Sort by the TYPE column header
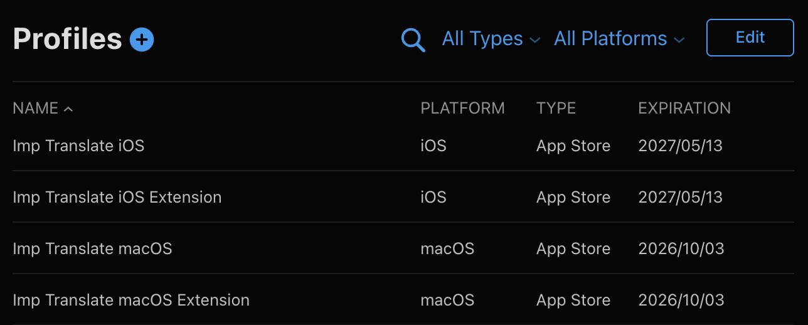This screenshot has width=808, height=325. [x=556, y=108]
